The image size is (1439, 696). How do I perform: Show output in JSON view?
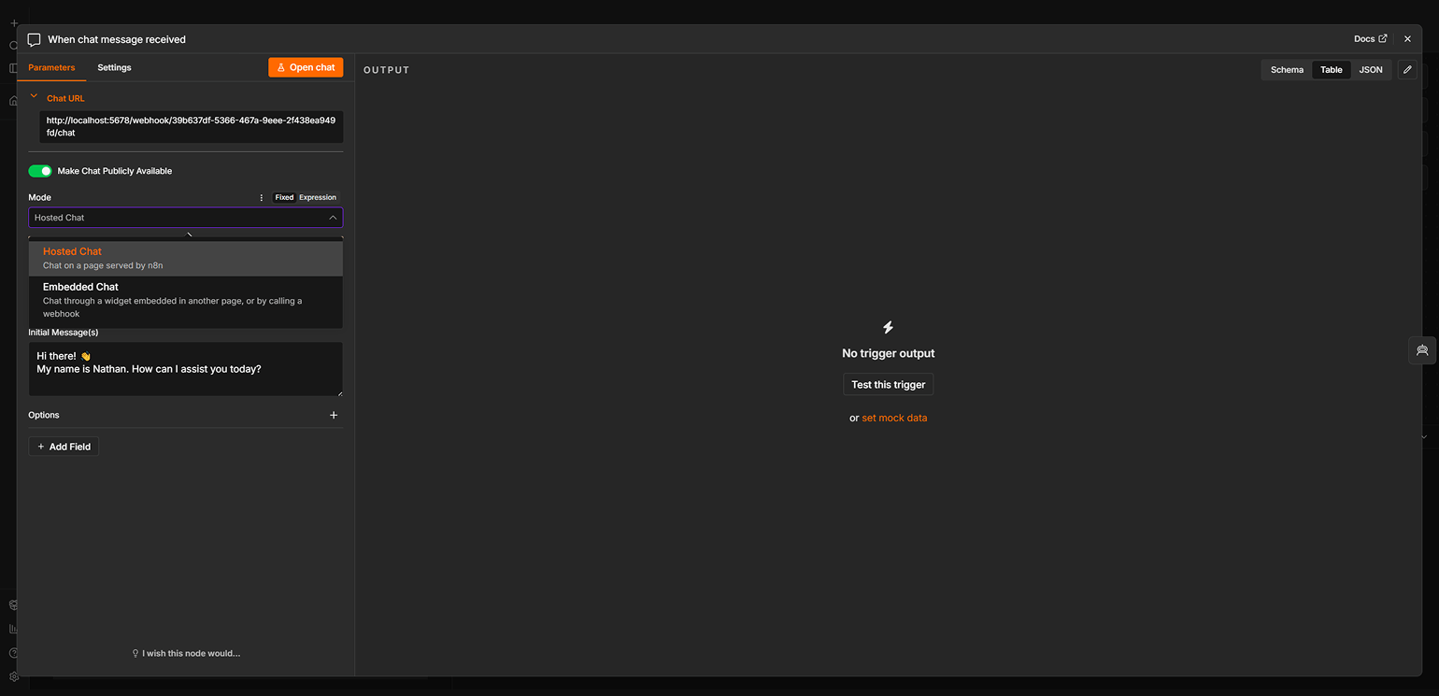[x=1371, y=70]
